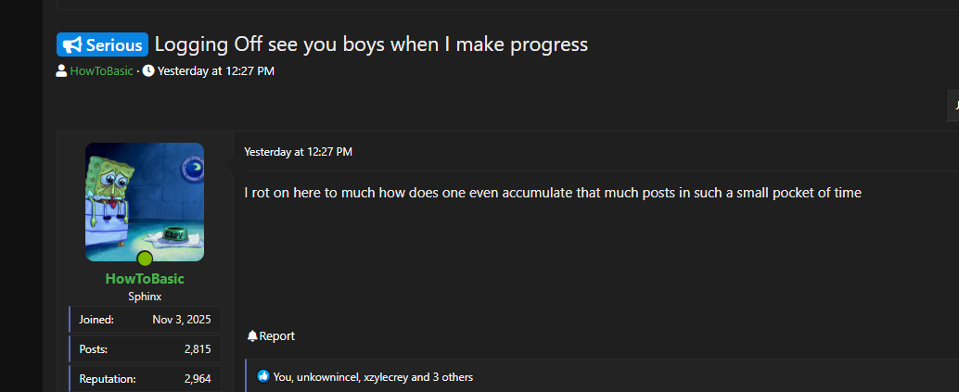Click the blue thumbs-up like icon
959x392 pixels.
pyautogui.click(x=263, y=376)
